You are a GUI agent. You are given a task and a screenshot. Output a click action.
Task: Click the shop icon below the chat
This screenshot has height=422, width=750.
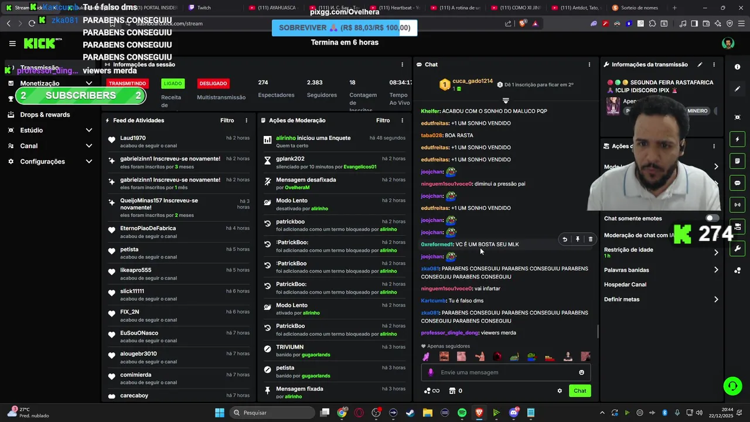pyautogui.click(x=452, y=391)
